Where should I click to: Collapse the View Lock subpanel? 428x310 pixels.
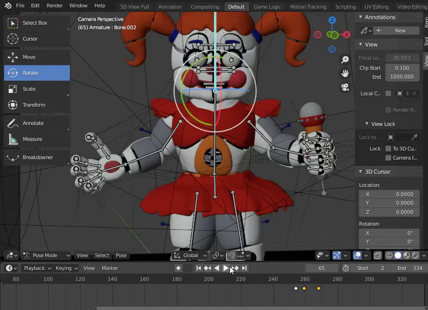coord(367,124)
